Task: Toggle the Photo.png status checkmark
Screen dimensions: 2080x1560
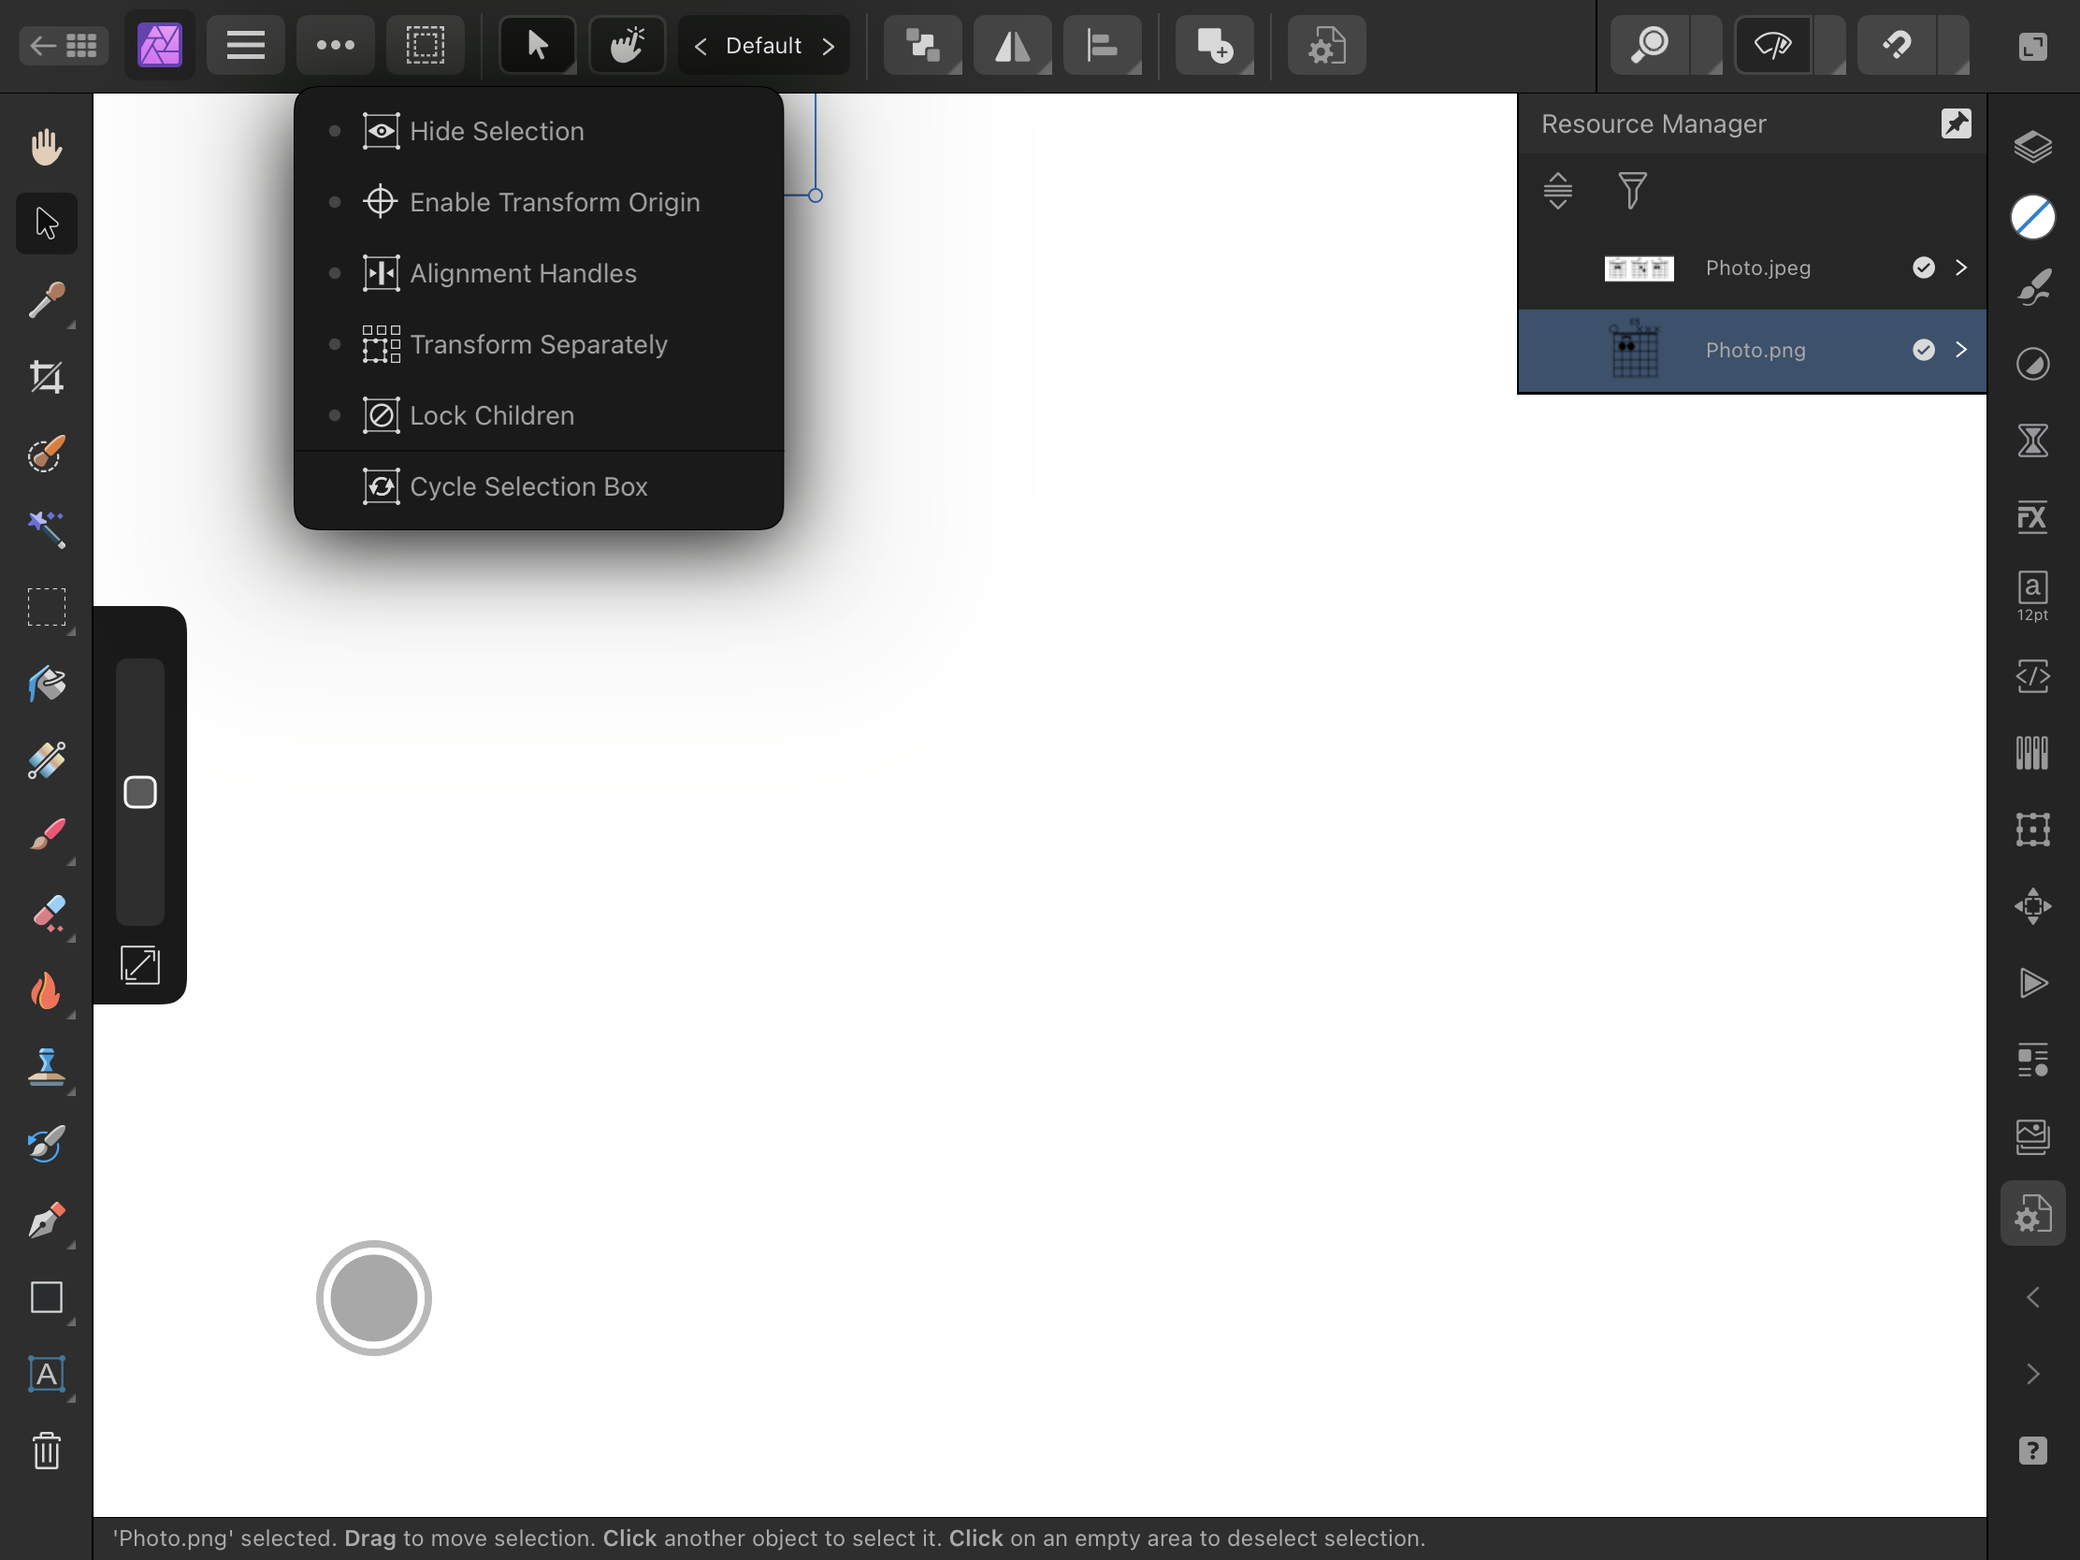Action: (x=1923, y=350)
